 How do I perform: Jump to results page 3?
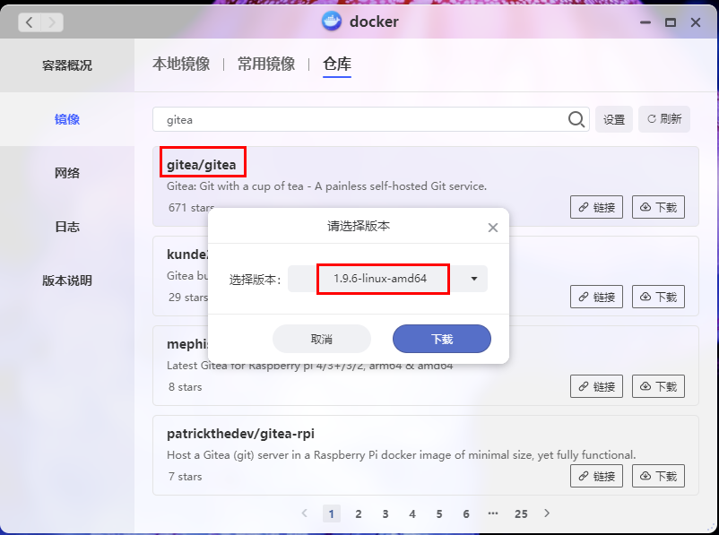[x=385, y=513]
